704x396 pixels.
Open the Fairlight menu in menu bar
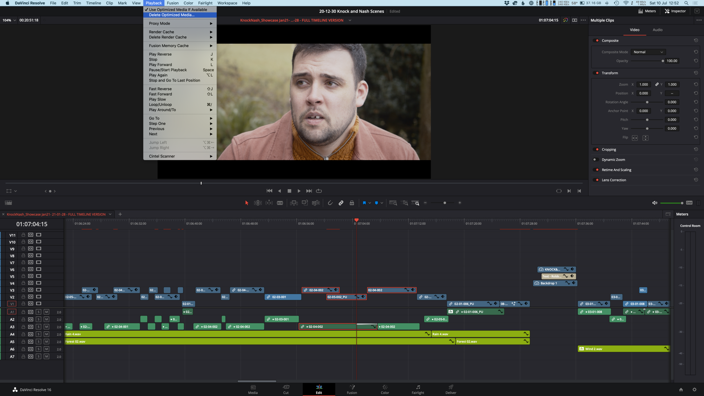click(205, 3)
